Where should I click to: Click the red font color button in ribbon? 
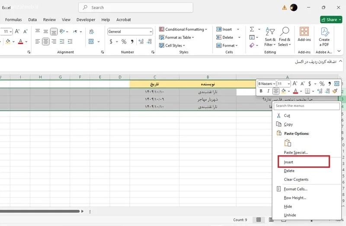[20, 41]
